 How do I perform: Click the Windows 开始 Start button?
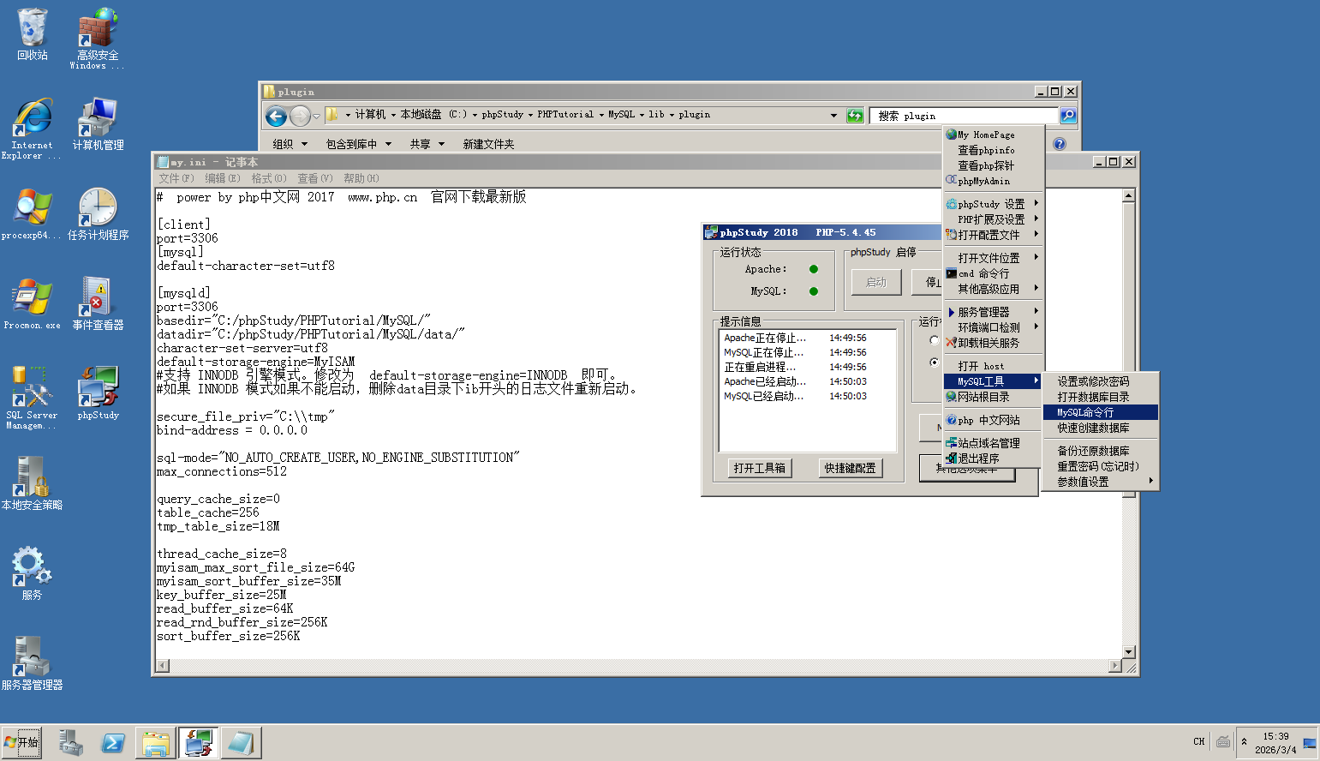pyautogui.click(x=22, y=742)
